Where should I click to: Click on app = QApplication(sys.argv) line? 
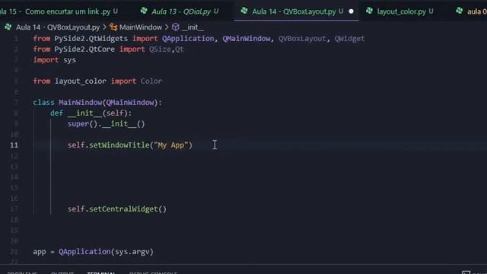(93, 252)
